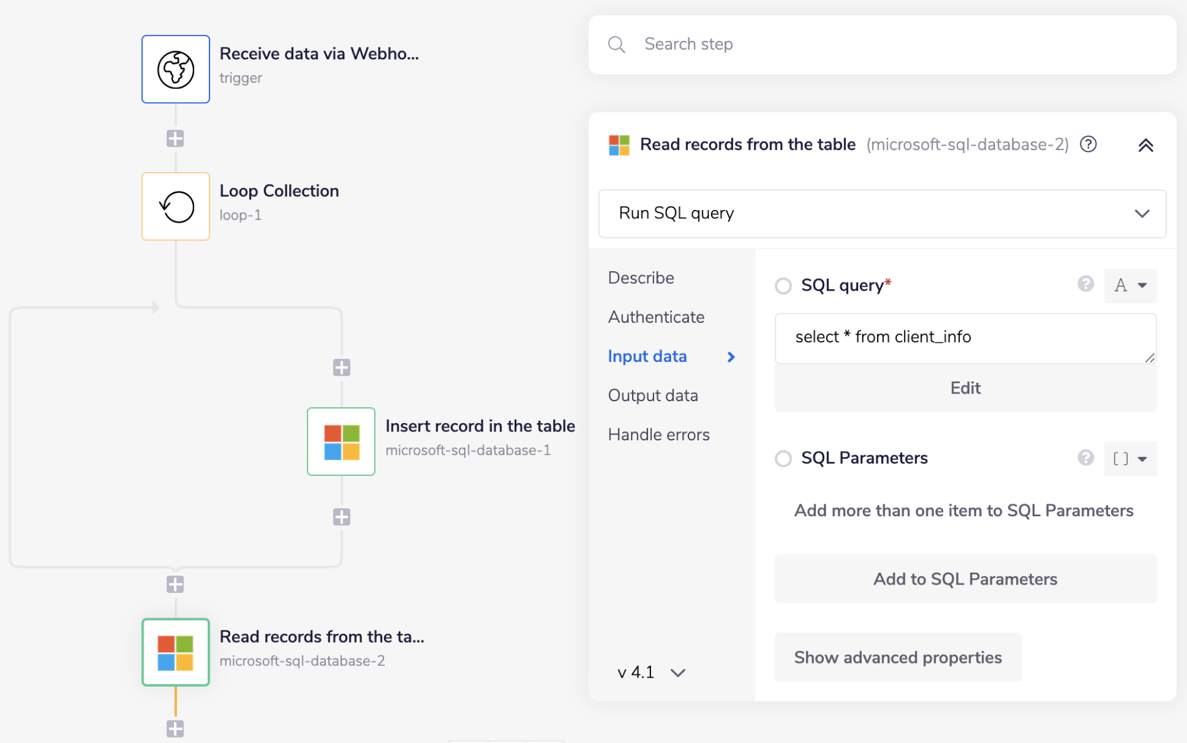
Task: Click the Add to SQL Parameters button
Action: click(965, 579)
